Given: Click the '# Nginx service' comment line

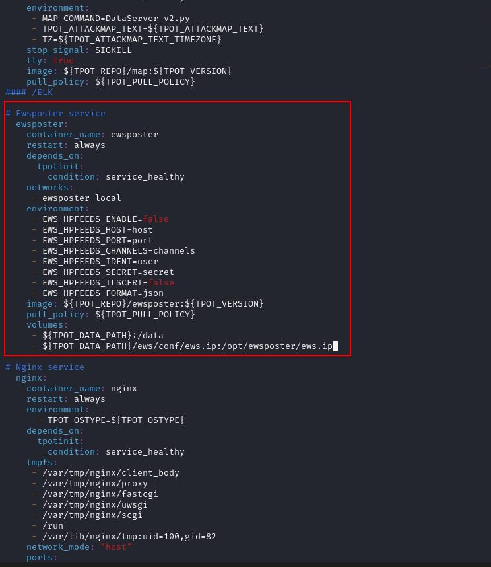Looking at the screenshot, I should (45, 367).
